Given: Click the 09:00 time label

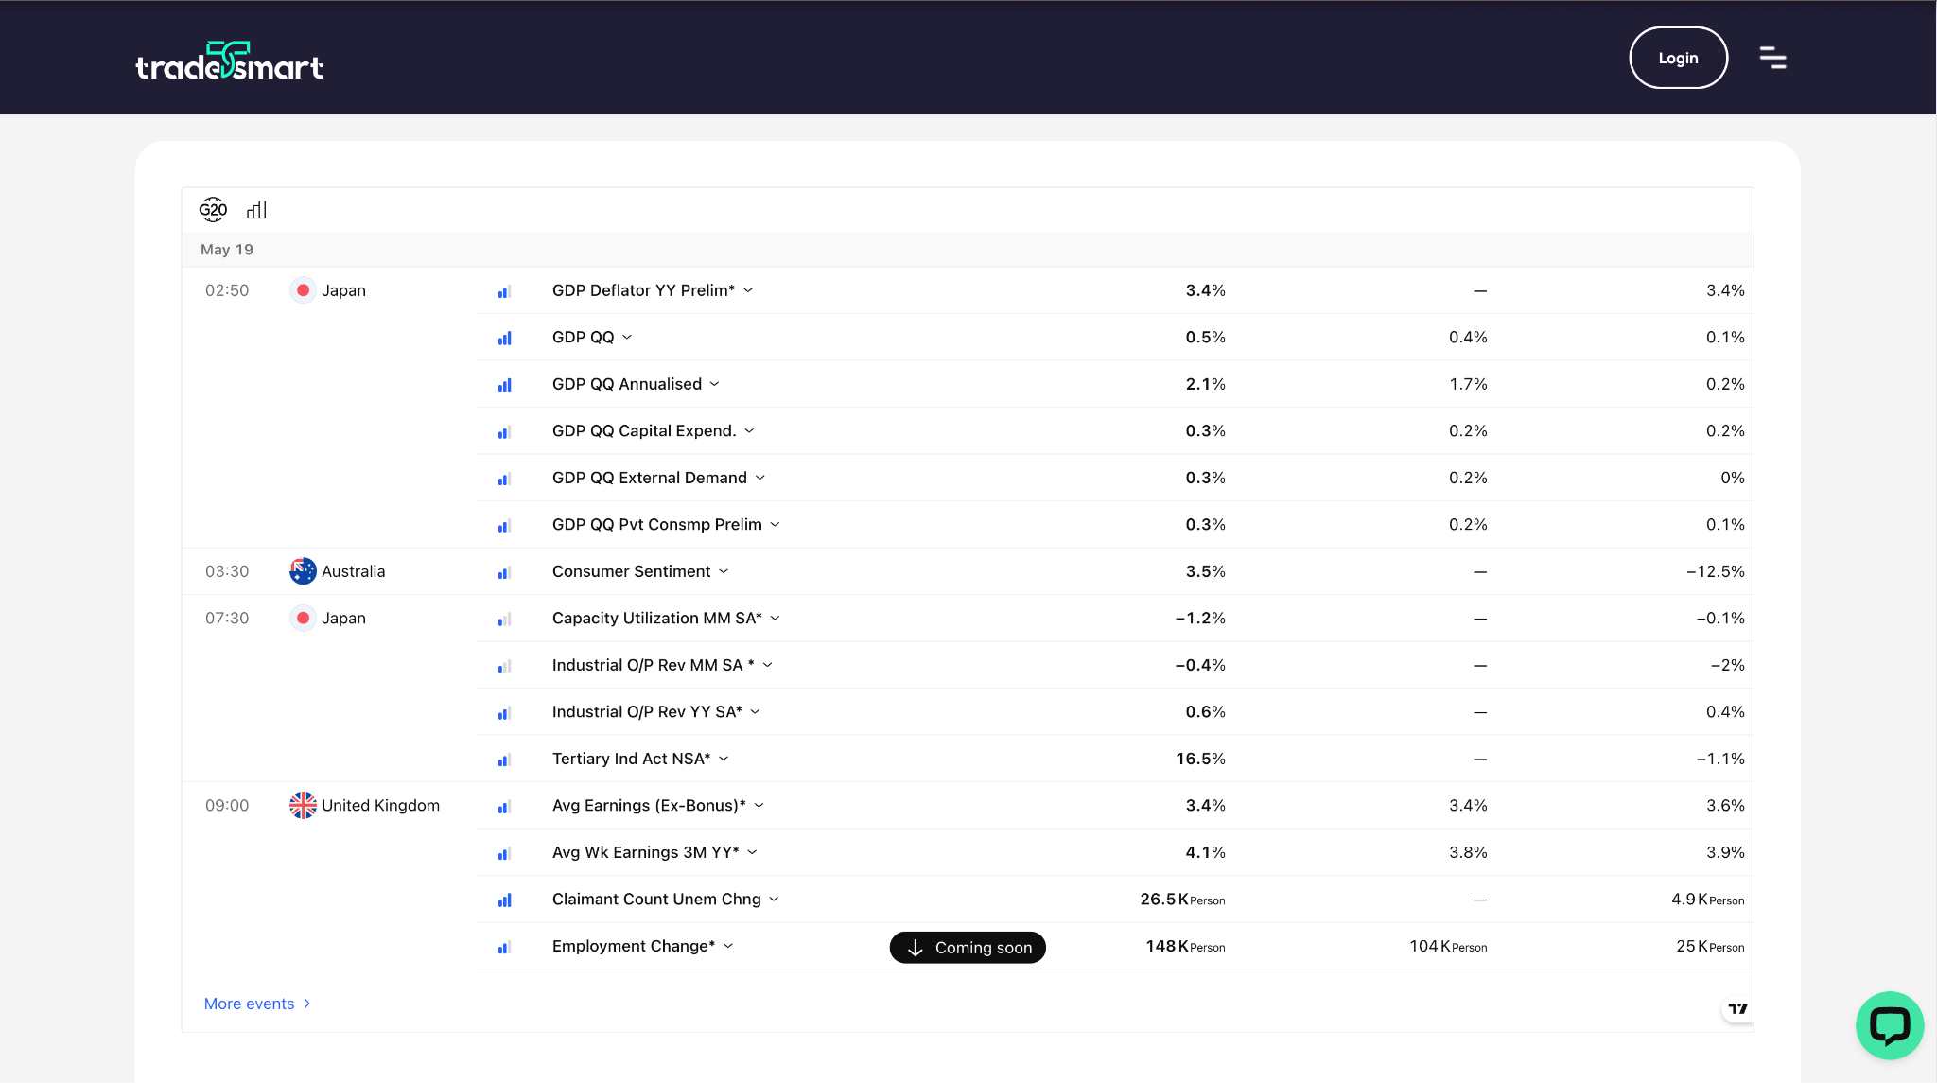Looking at the screenshot, I should [227, 806].
